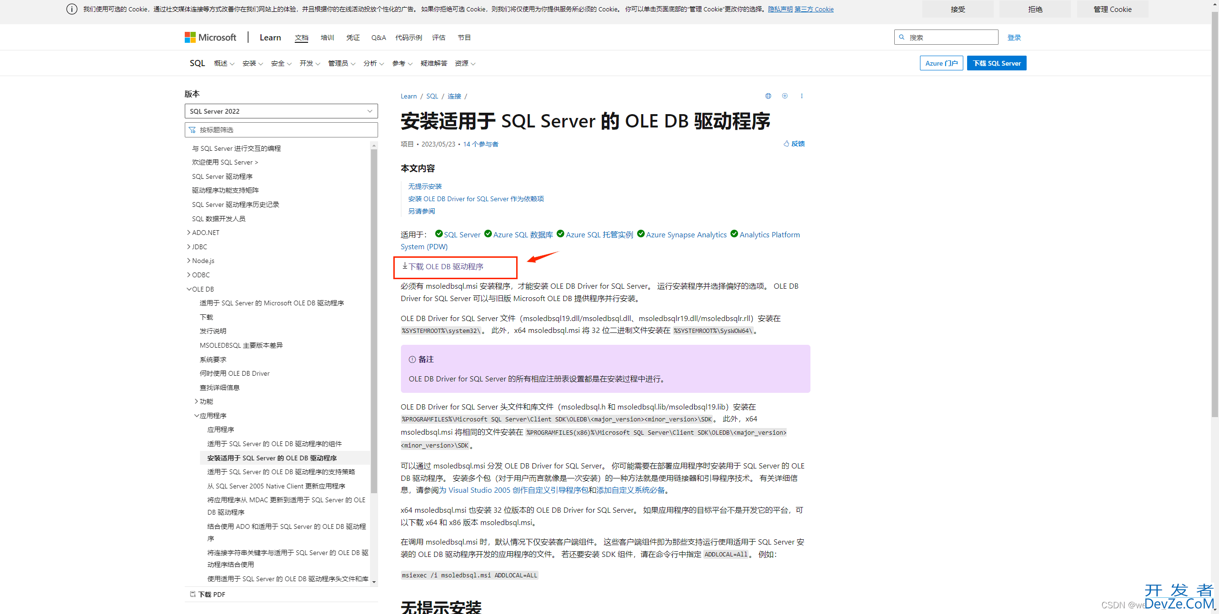The width and height of the screenshot is (1219, 614).
Task: Click the 另请参阅 link
Action: point(421,211)
